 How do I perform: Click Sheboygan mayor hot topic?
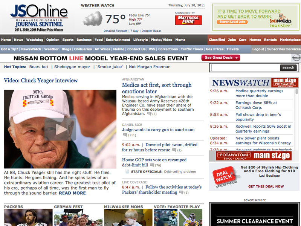(72, 67)
